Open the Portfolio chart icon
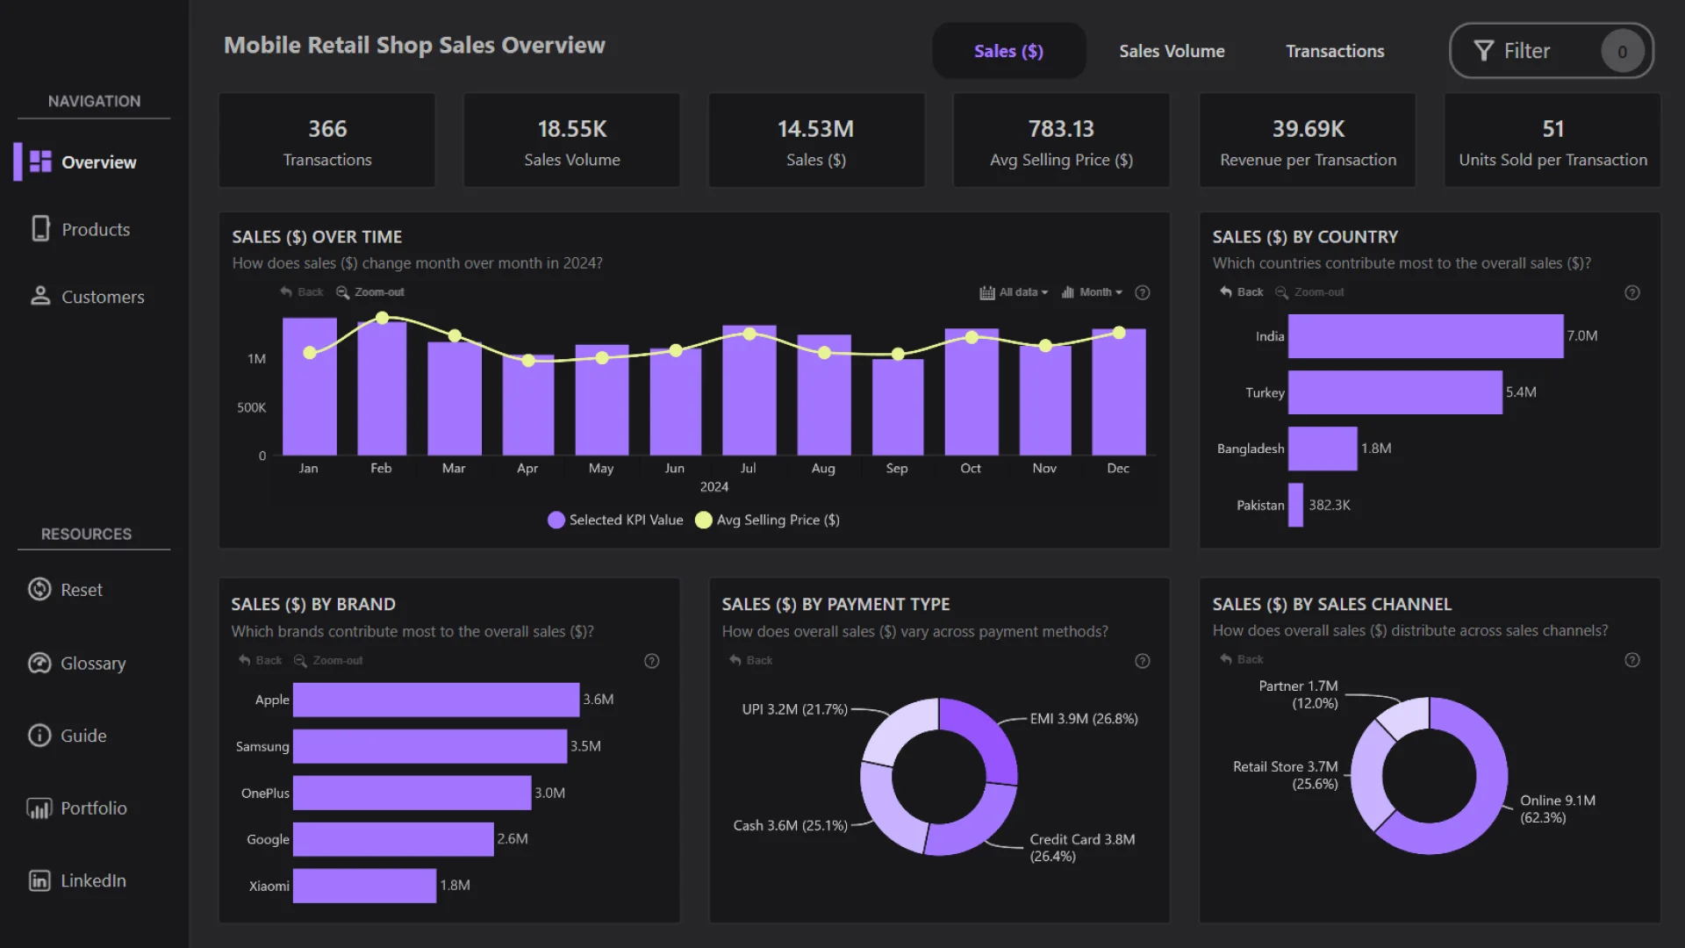The image size is (1685, 948). pos(39,808)
